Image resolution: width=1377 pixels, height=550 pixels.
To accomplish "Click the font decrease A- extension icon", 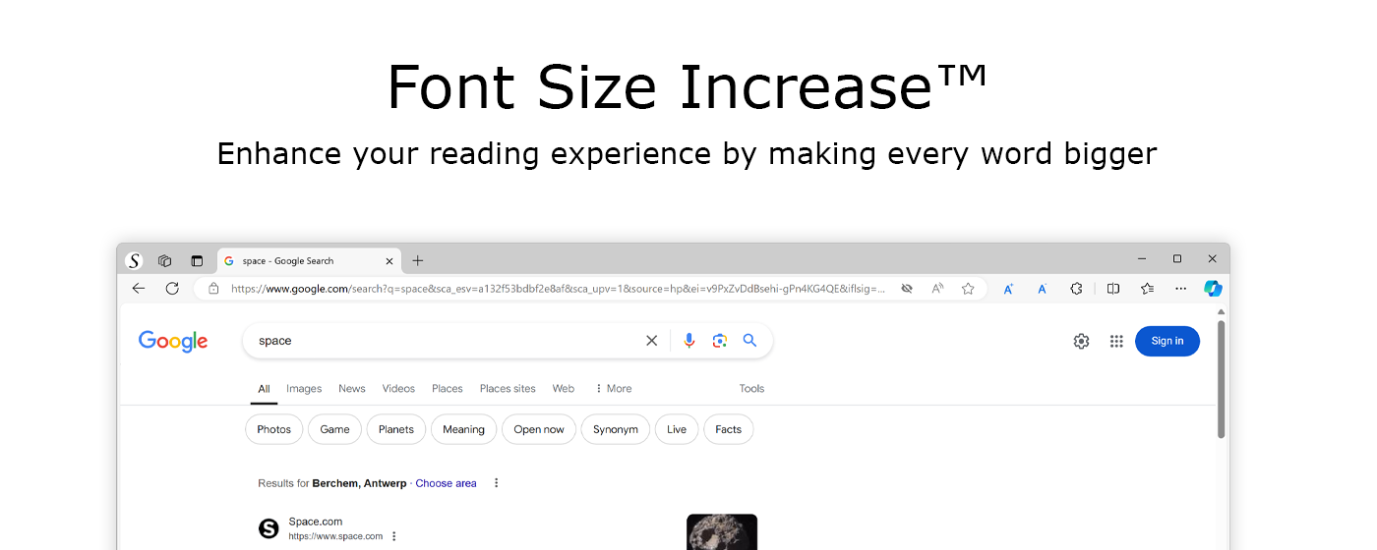I will [x=1042, y=289].
